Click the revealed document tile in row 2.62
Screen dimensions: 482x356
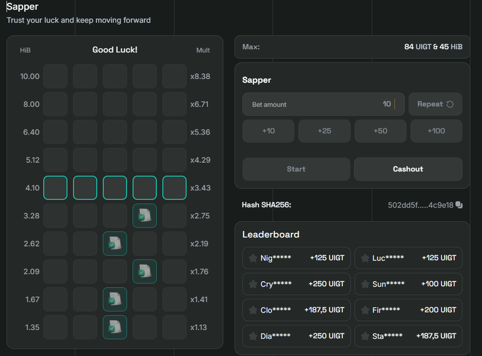coord(115,244)
